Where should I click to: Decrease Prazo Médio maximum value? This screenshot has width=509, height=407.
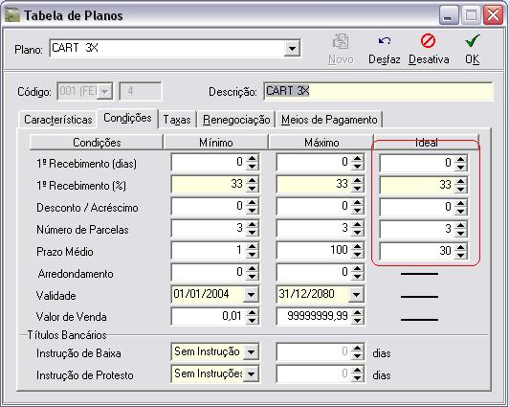pyautogui.click(x=357, y=255)
